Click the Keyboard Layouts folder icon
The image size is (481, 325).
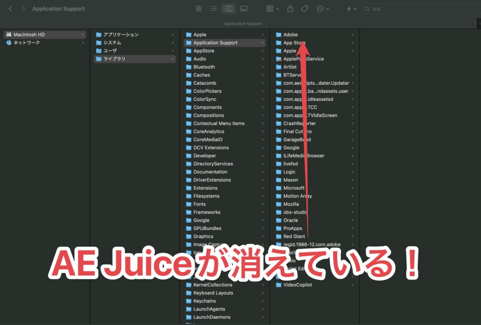pyautogui.click(x=189, y=293)
